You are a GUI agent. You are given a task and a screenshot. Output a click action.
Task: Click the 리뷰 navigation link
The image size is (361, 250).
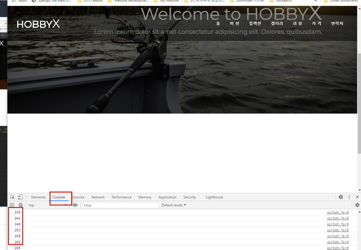point(297,23)
